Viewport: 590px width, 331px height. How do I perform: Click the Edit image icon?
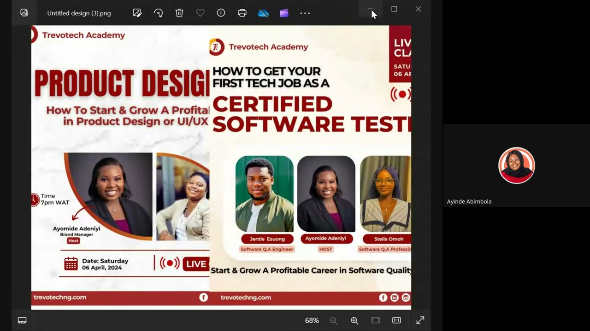coord(137,13)
